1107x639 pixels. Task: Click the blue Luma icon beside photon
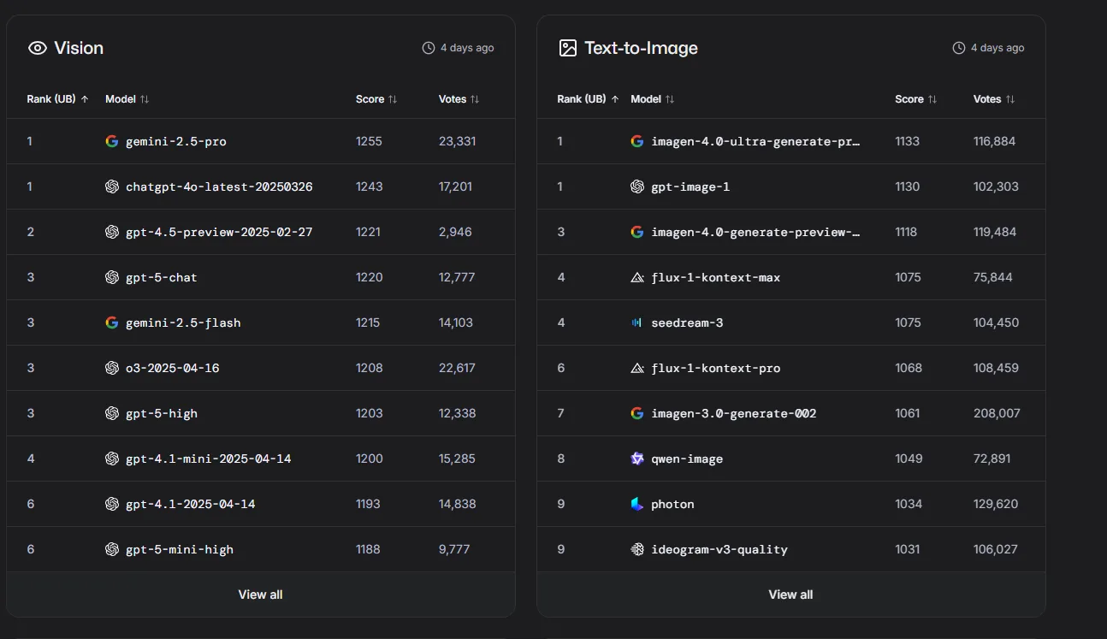coord(637,504)
